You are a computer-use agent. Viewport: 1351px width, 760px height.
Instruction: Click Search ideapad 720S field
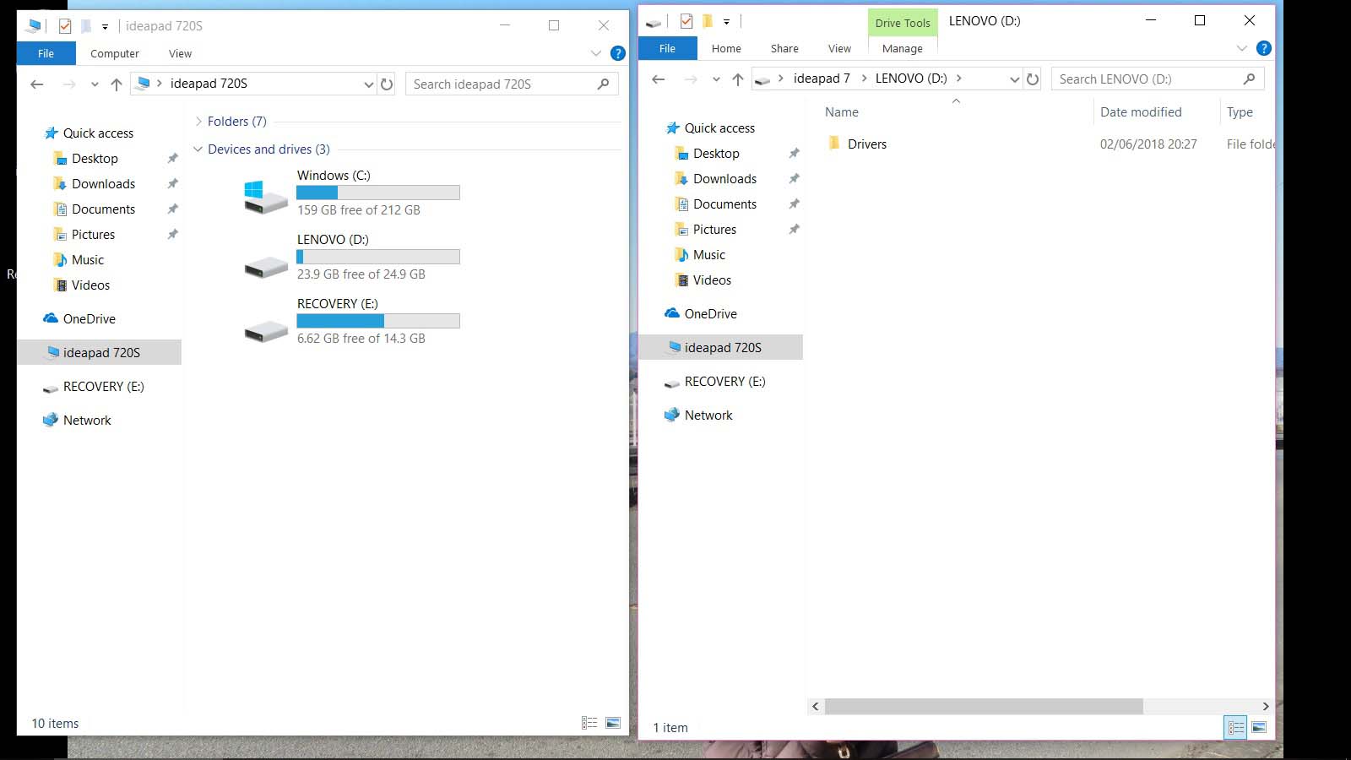512,84
